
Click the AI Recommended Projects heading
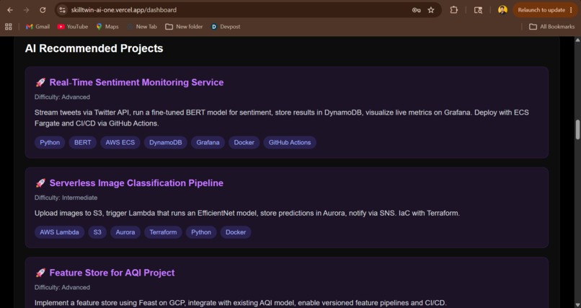tap(94, 48)
